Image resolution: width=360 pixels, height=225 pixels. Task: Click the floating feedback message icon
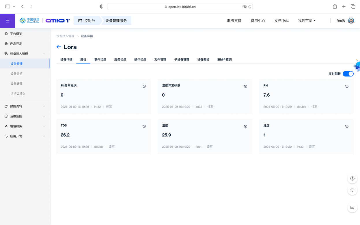click(352, 207)
